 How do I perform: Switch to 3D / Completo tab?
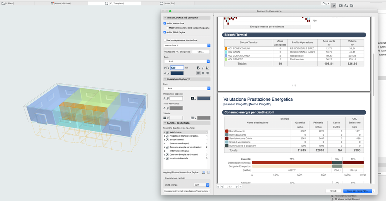point(114,3)
